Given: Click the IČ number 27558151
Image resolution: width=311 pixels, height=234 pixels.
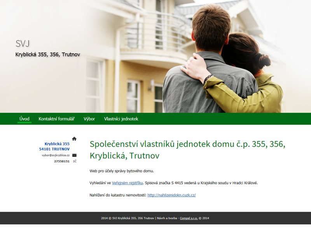Looking at the screenshot, I should click(62, 161).
